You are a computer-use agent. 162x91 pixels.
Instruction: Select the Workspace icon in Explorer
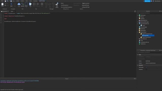pyautogui.click(x=139, y=15)
